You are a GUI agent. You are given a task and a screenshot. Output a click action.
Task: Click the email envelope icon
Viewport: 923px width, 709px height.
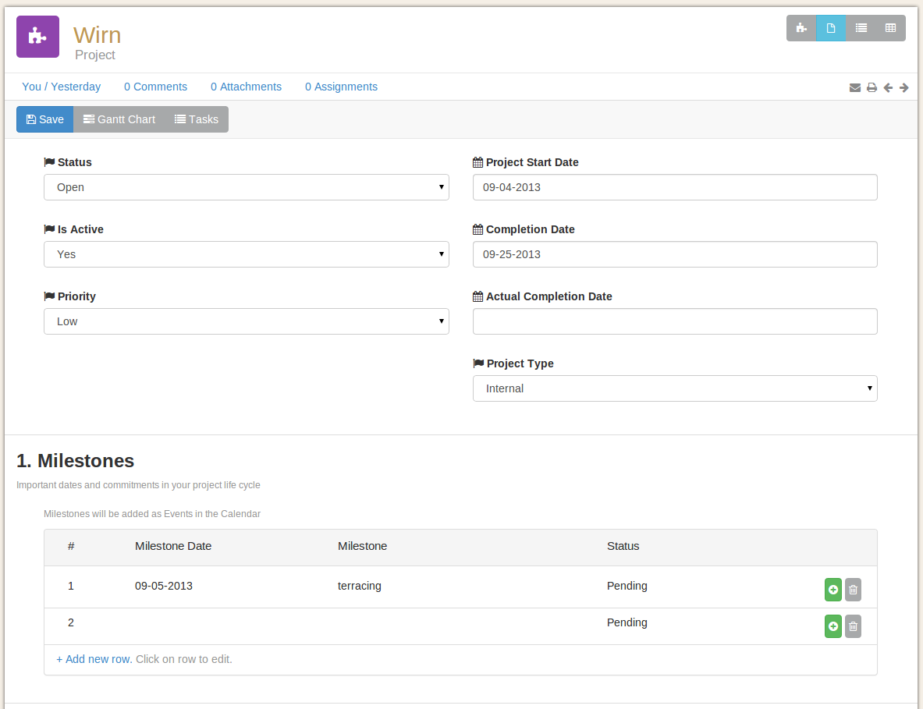(x=855, y=88)
